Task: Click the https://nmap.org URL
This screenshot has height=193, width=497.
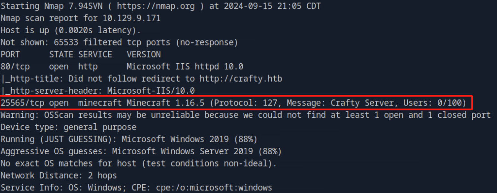Action: pyautogui.click(x=153, y=6)
